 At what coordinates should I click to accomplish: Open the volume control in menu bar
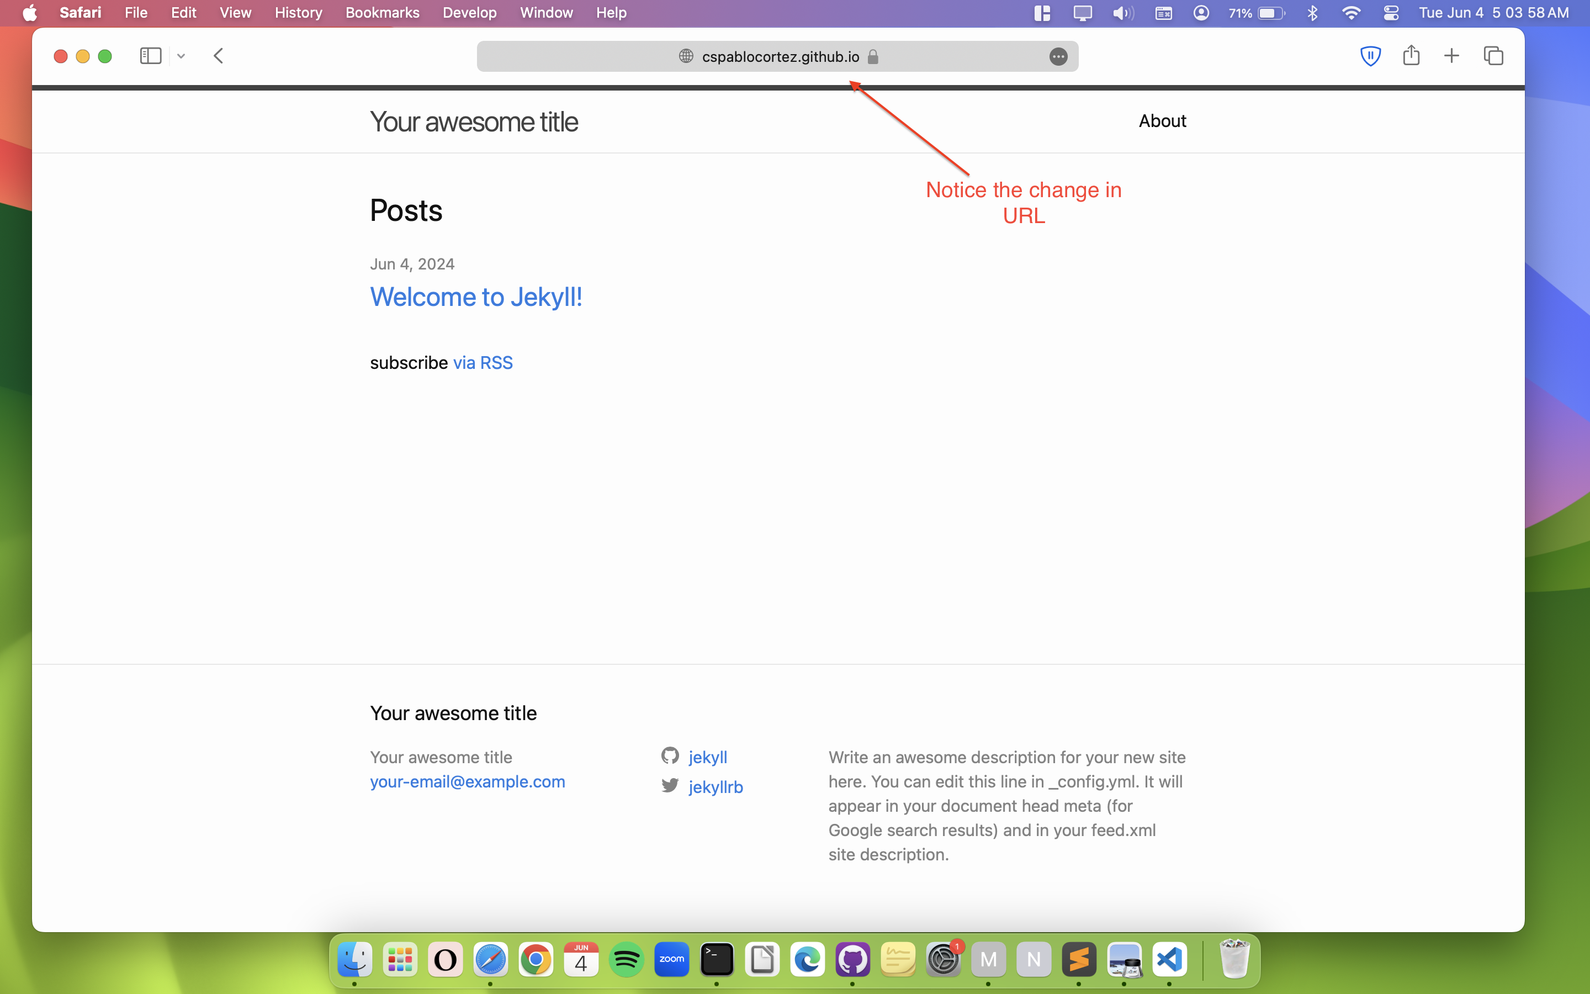tap(1123, 13)
